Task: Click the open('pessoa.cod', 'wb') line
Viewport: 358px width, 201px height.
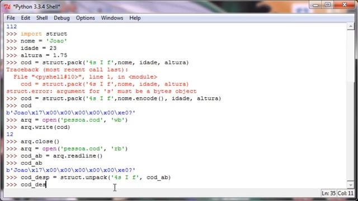Action: click(67, 120)
